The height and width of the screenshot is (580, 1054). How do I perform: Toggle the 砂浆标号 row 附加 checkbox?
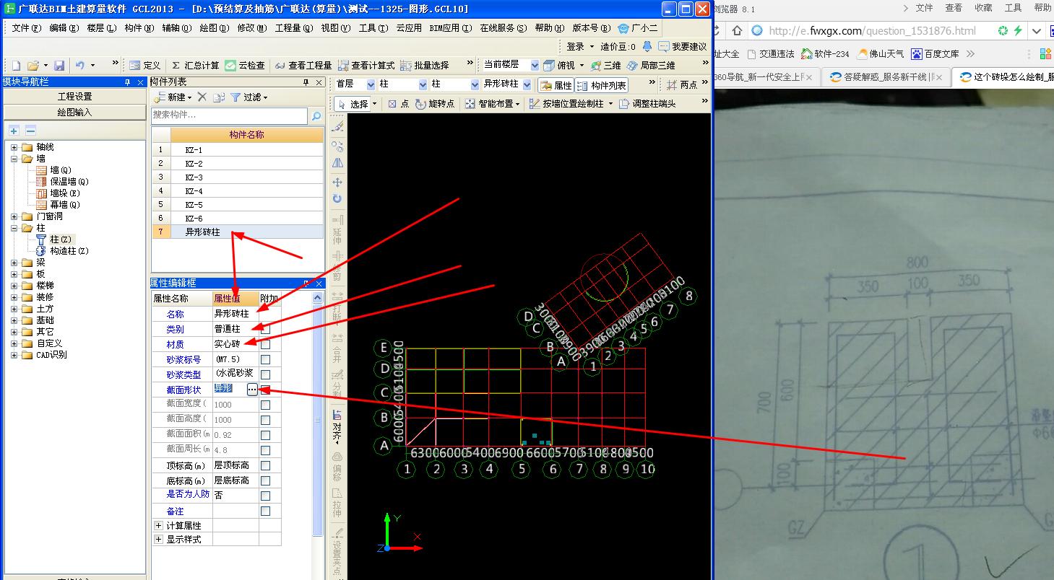265,359
